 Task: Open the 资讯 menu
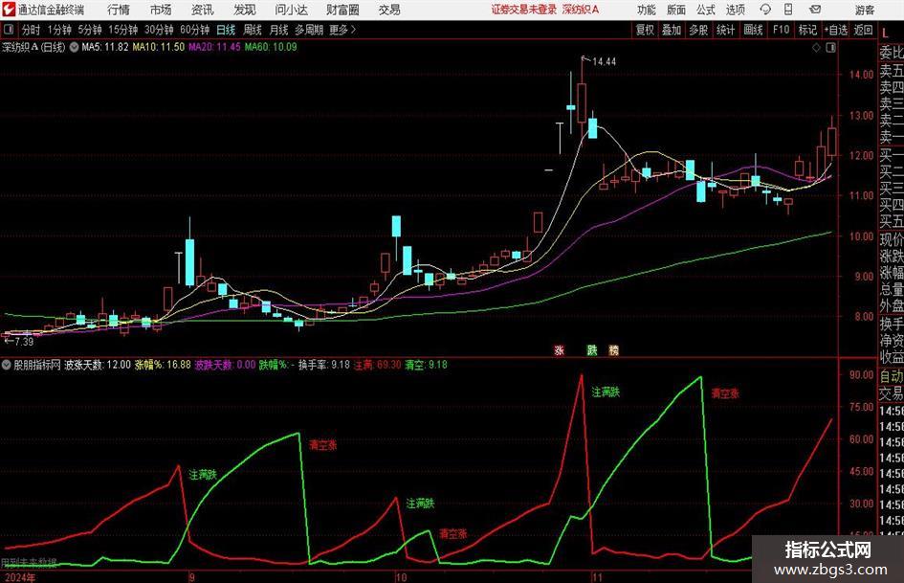[x=203, y=10]
